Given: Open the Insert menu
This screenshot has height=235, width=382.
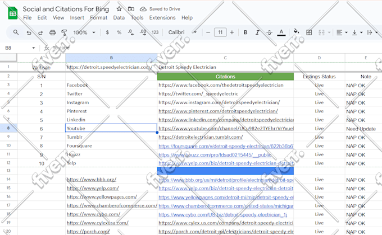Looking at the screenshot, I should [77, 18].
